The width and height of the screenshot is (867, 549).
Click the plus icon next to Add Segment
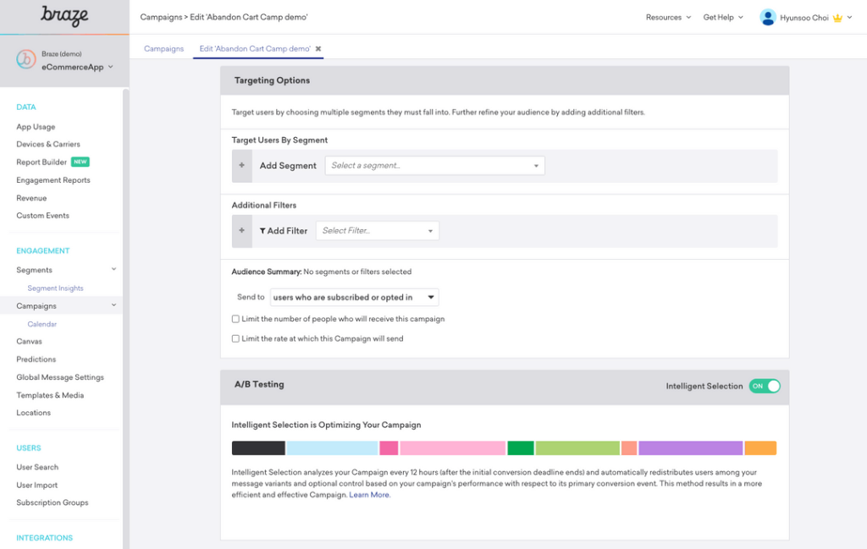pyautogui.click(x=241, y=166)
